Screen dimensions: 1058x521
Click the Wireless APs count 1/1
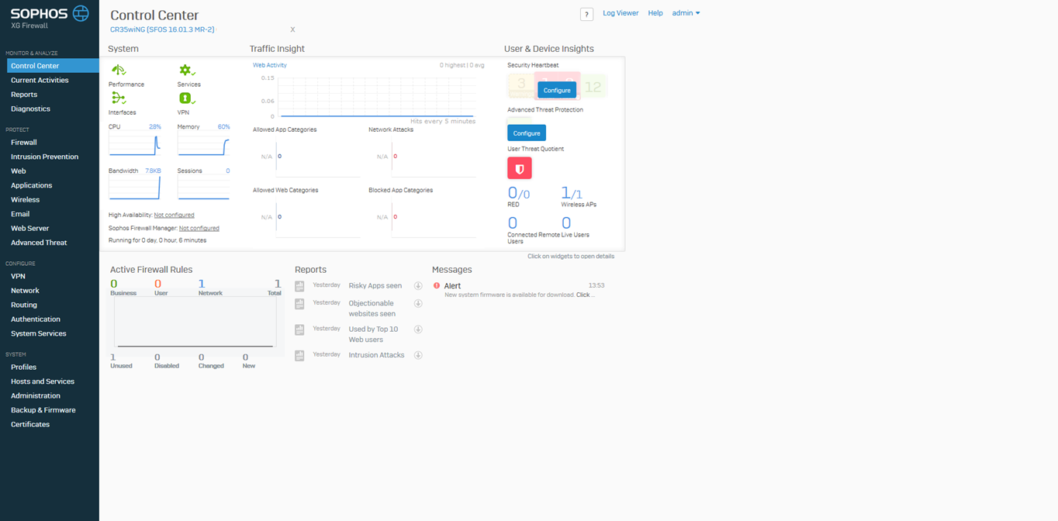tap(572, 193)
